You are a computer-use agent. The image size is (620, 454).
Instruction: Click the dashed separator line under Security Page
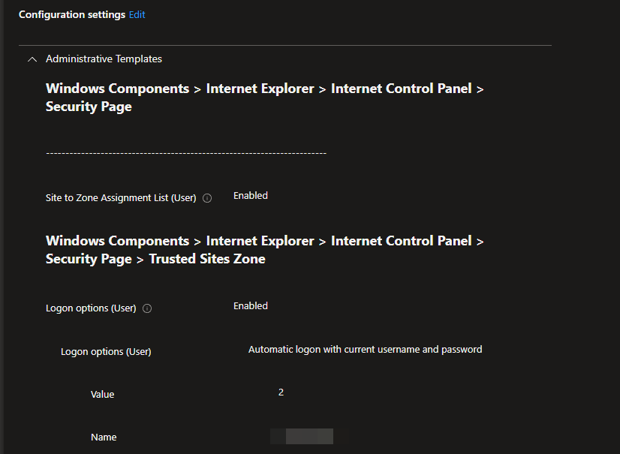point(185,153)
